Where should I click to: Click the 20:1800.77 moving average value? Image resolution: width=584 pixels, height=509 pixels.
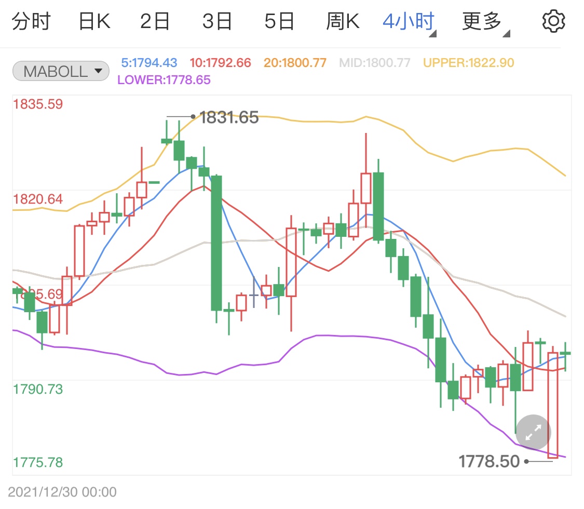(x=295, y=63)
